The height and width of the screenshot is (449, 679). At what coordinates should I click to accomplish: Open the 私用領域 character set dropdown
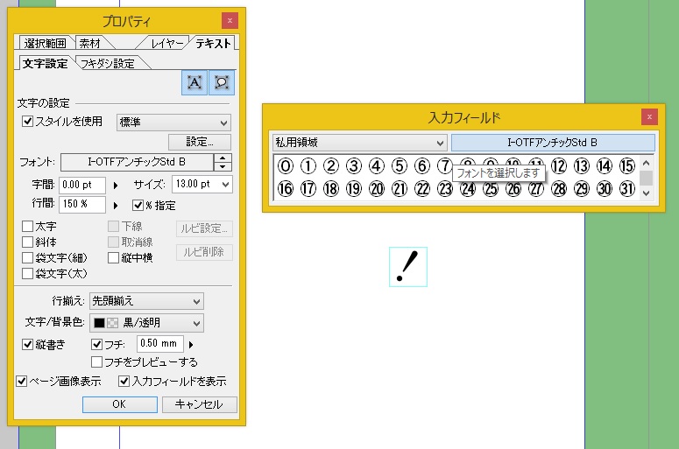359,143
